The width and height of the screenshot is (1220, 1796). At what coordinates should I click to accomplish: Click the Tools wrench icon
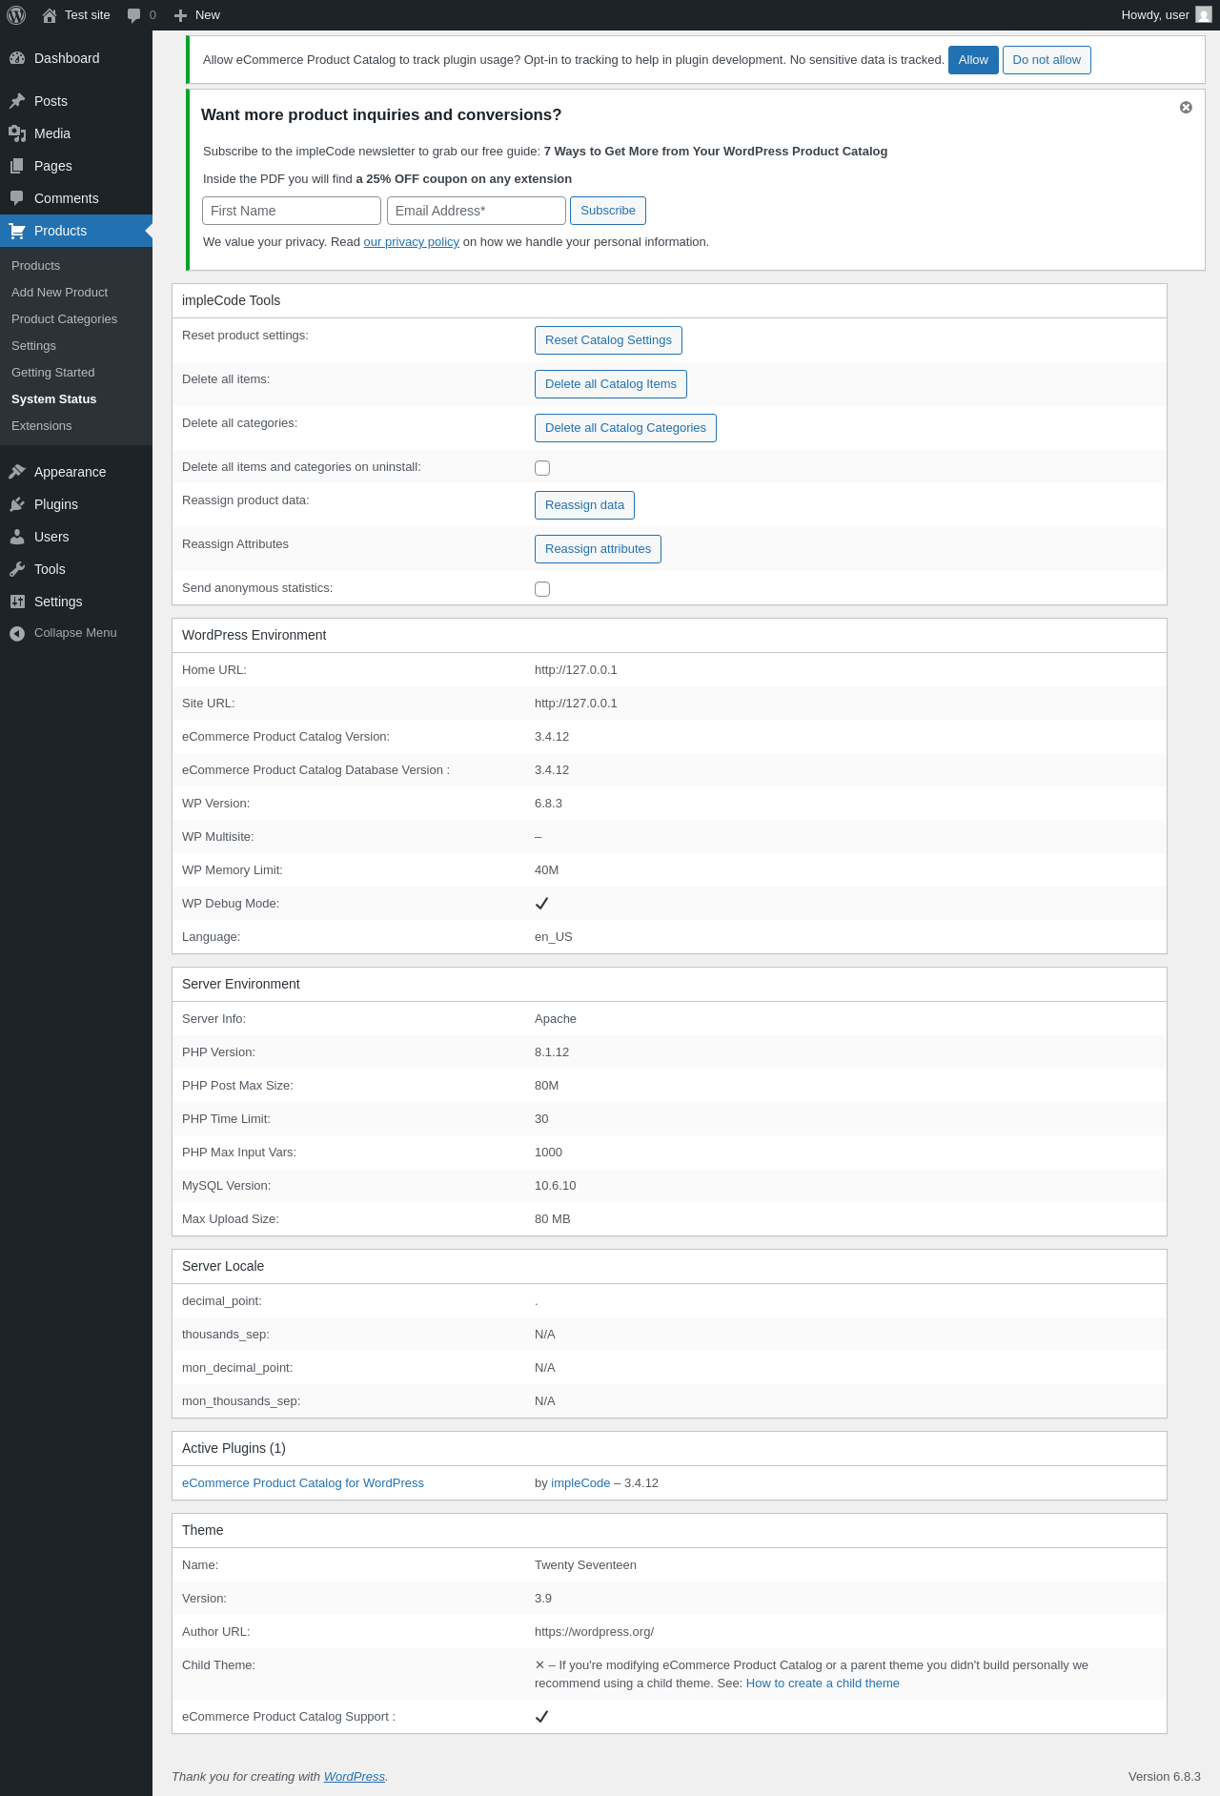point(17,569)
